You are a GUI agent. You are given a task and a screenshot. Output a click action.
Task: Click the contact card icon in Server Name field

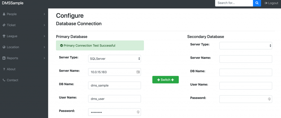pos(138,72)
